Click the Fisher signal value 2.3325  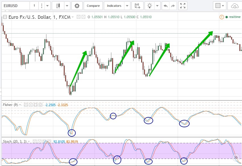[x=63, y=105]
